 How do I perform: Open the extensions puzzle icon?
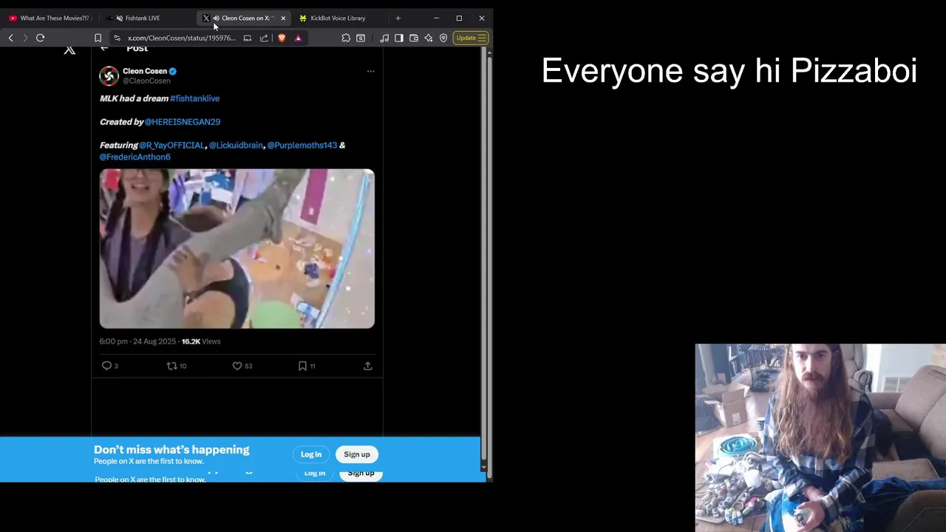(346, 38)
